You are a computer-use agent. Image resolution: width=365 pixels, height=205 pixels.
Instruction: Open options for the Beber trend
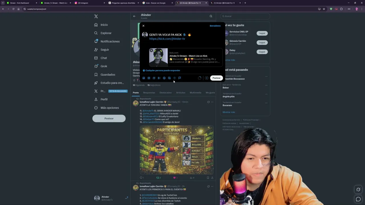point(266,85)
